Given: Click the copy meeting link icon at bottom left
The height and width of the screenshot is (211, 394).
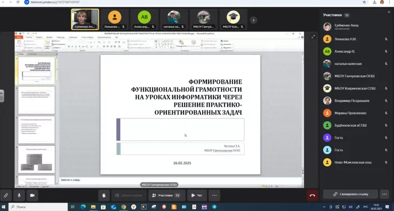Looking at the screenshot, I should pyautogui.click(x=6, y=195).
